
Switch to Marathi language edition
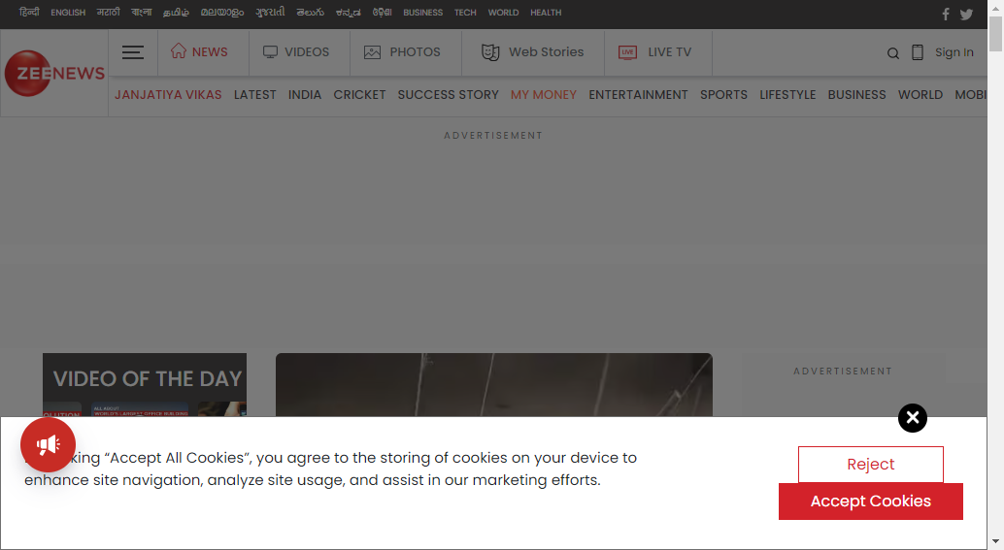pyautogui.click(x=108, y=13)
